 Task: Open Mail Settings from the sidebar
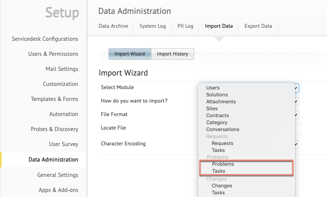62,69
